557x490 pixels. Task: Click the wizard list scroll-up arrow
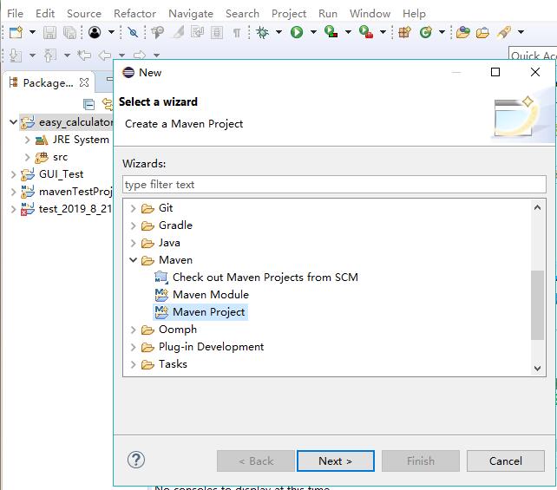click(x=537, y=207)
